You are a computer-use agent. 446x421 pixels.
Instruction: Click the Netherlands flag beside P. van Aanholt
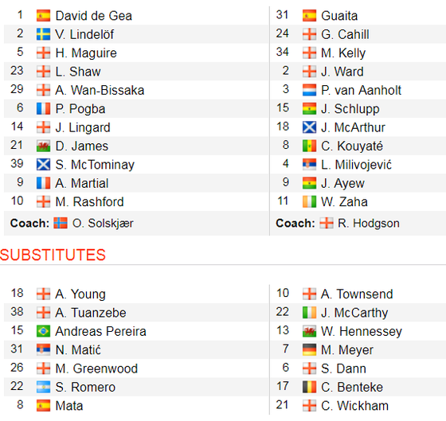coord(309,91)
